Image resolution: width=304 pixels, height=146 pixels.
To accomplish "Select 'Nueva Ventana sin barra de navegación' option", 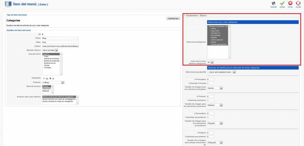I will click(x=58, y=101).
